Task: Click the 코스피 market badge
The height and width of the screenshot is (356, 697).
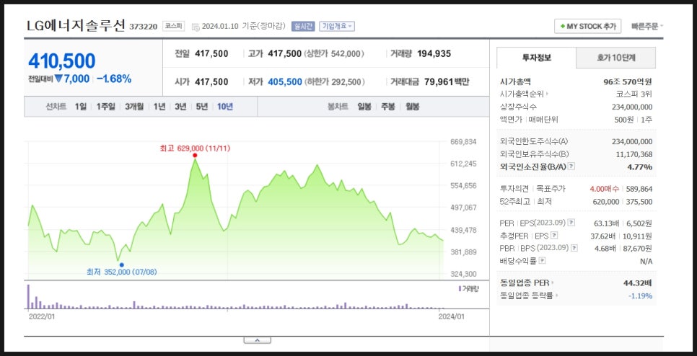Action: (173, 26)
